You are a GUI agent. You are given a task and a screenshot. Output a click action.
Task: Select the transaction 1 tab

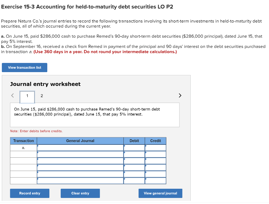tap(27, 96)
